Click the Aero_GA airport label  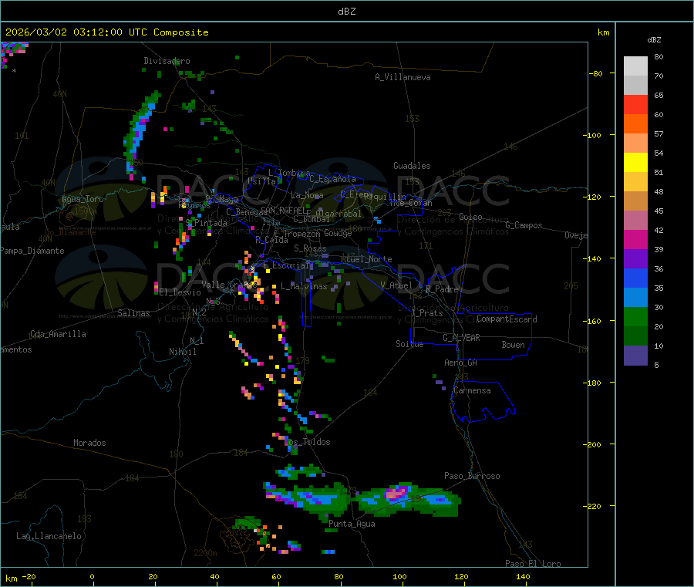click(461, 363)
